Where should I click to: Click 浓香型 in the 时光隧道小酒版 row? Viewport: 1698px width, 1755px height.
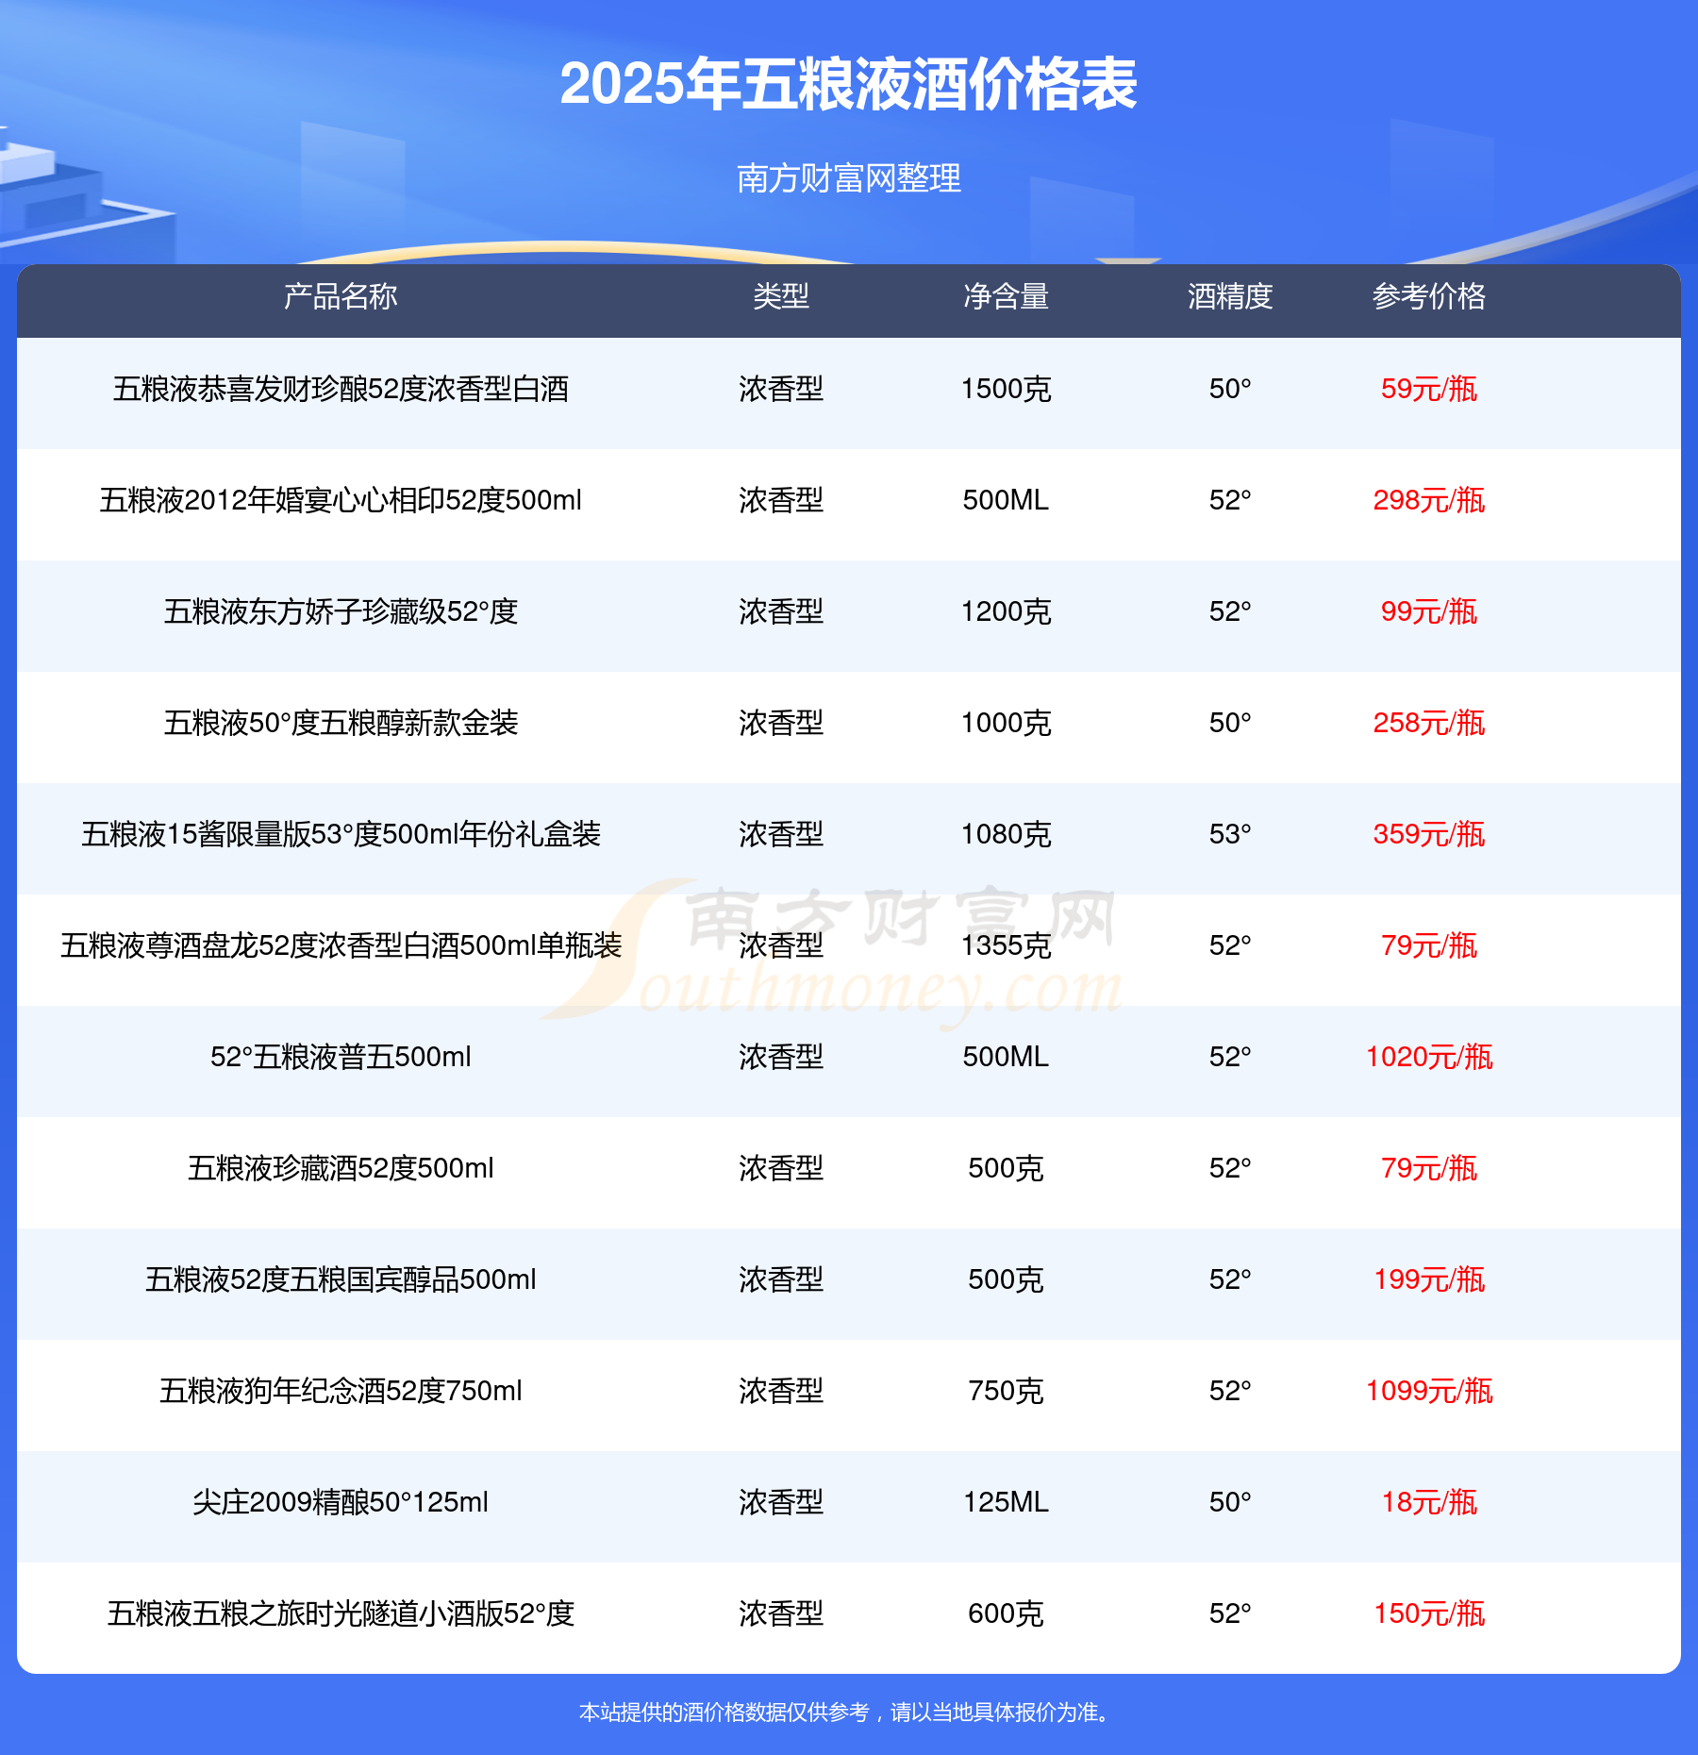(781, 1613)
